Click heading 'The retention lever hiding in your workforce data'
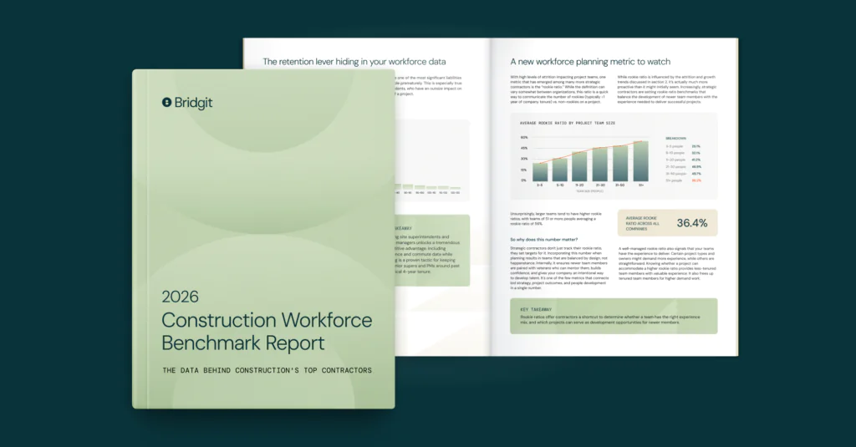 pos(354,62)
